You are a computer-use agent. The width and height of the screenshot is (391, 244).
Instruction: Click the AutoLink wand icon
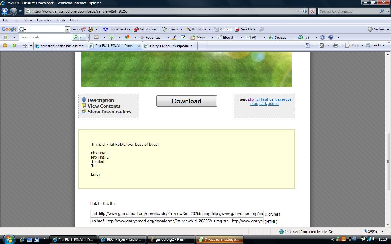[x=188, y=29]
